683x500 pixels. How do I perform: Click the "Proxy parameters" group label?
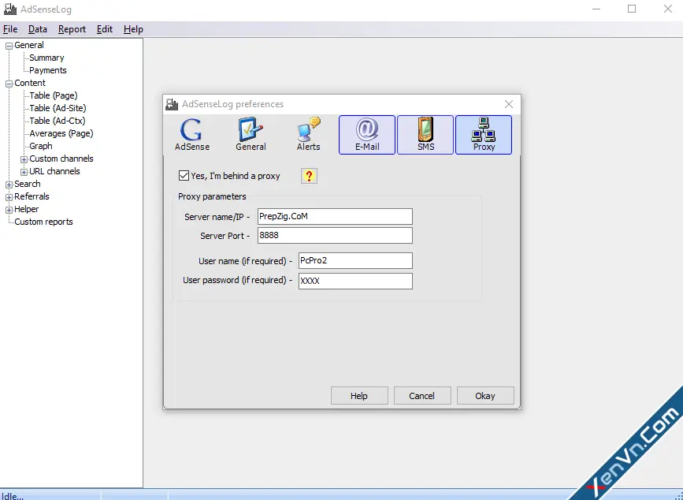tap(212, 196)
